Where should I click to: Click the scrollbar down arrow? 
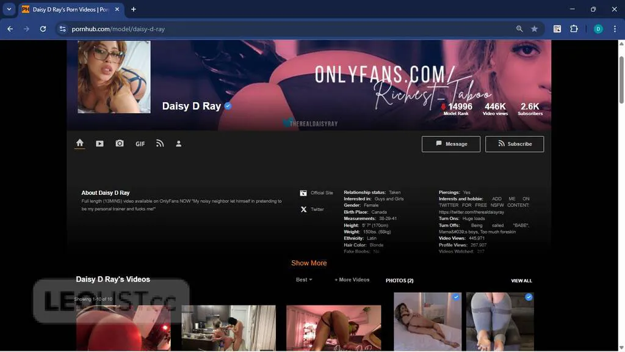(621, 348)
